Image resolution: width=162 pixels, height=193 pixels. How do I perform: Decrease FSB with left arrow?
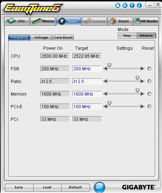[105, 69]
